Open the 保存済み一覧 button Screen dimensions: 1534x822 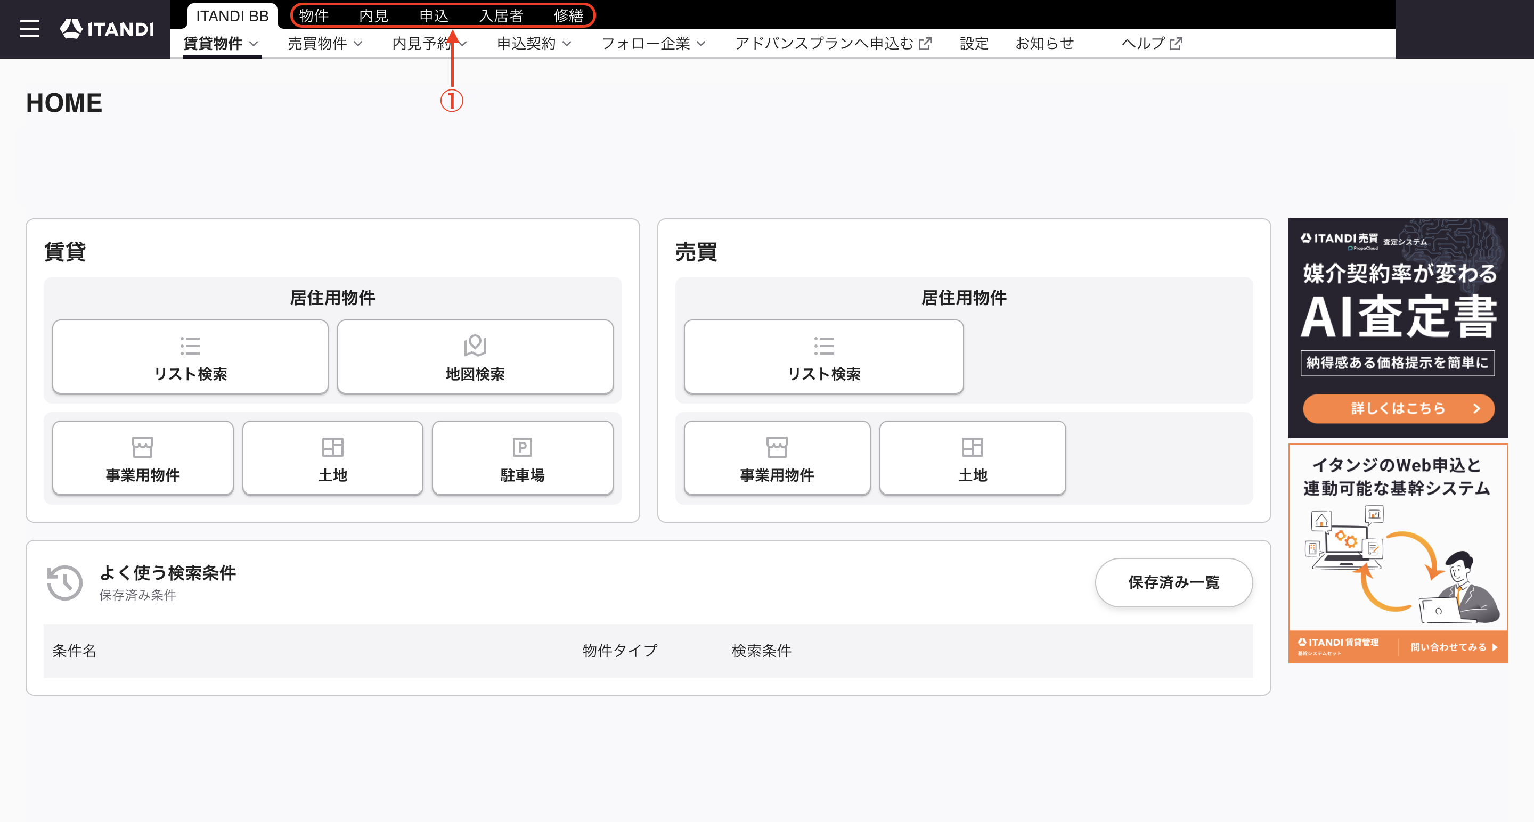click(x=1174, y=582)
